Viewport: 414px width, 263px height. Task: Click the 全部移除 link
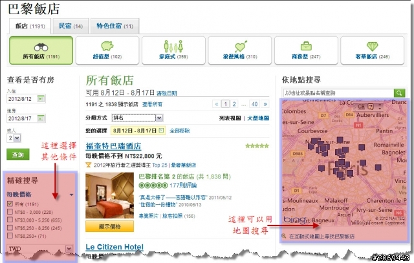[180, 131]
